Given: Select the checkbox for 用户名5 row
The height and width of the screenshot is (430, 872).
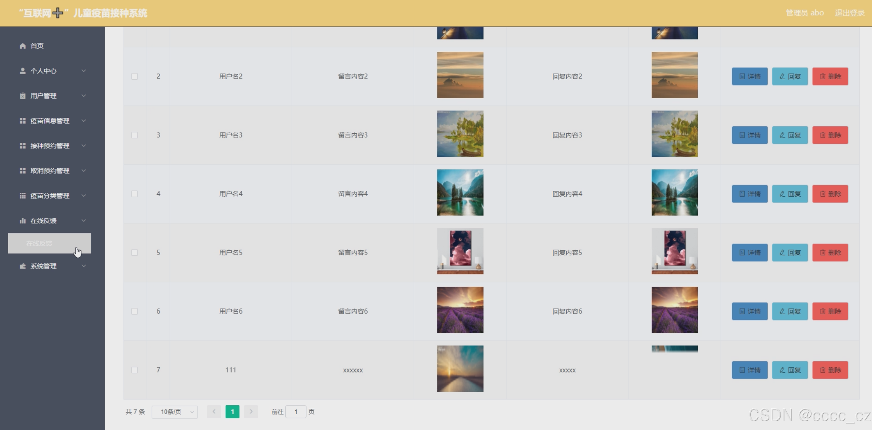Looking at the screenshot, I should pyautogui.click(x=134, y=253).
